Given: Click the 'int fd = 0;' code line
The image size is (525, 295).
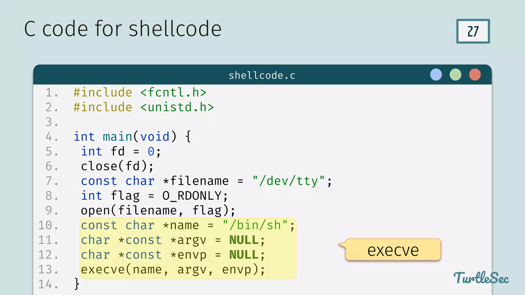Looking at the screenshot, I should coord(121,151).
